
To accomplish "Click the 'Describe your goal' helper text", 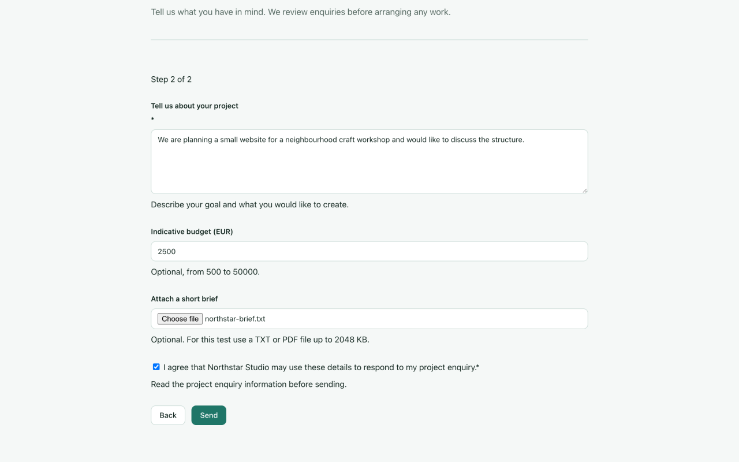I will (250, 204).
